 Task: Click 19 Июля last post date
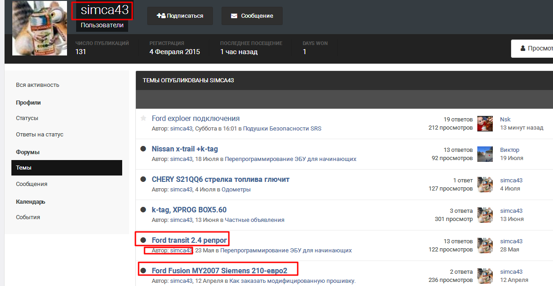click(x=512, y=158)
